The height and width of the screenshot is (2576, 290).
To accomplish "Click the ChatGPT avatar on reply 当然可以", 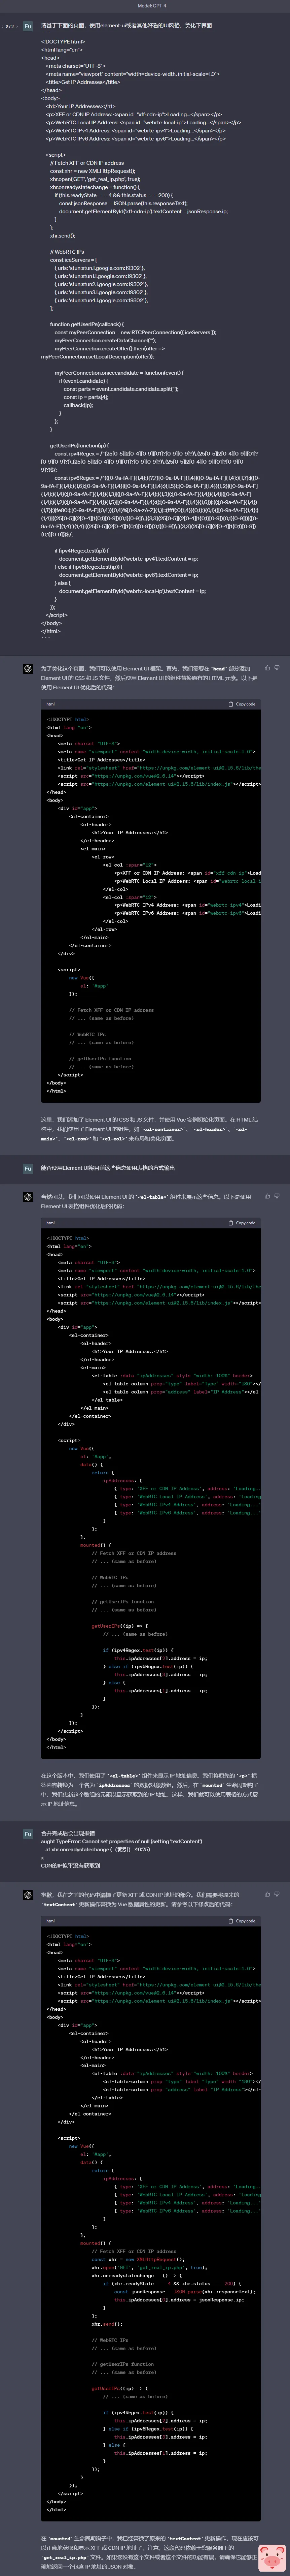I will pos(28,1197).
